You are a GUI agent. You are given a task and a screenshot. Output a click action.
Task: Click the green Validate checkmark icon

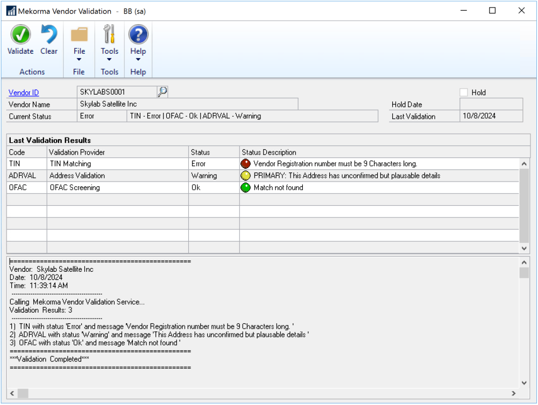pyautogui.click(x=20, y=35)
